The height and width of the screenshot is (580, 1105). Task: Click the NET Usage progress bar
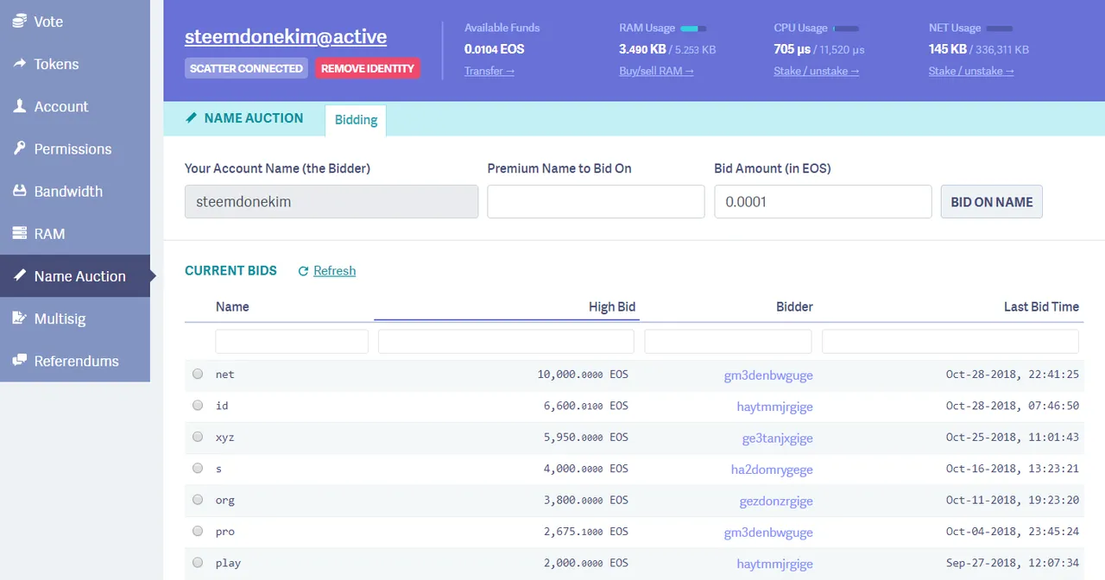[x=1000, y=28]
